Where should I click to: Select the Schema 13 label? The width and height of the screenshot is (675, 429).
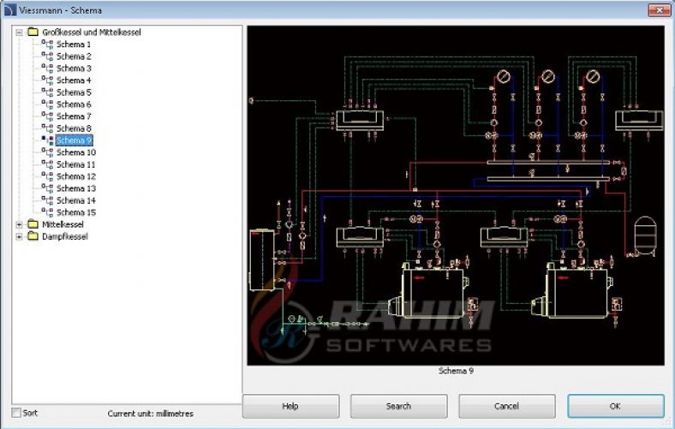[x=75, y=188]
